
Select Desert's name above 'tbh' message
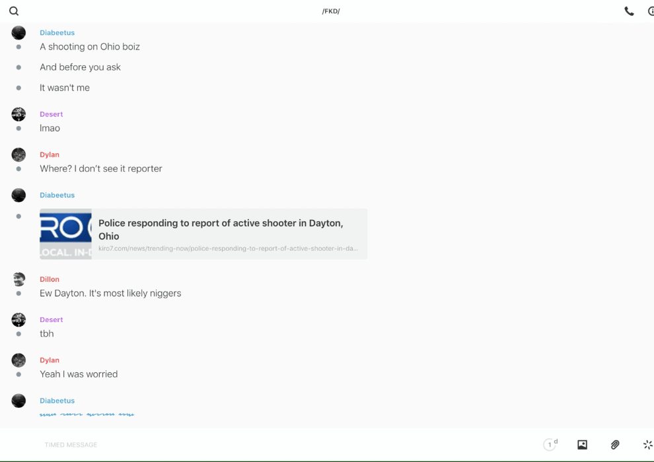coord(51,319)
